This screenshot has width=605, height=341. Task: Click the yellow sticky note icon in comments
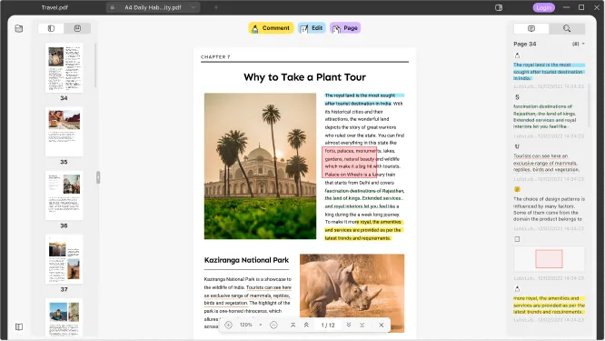pyautogui.click(x=517, y=190)
